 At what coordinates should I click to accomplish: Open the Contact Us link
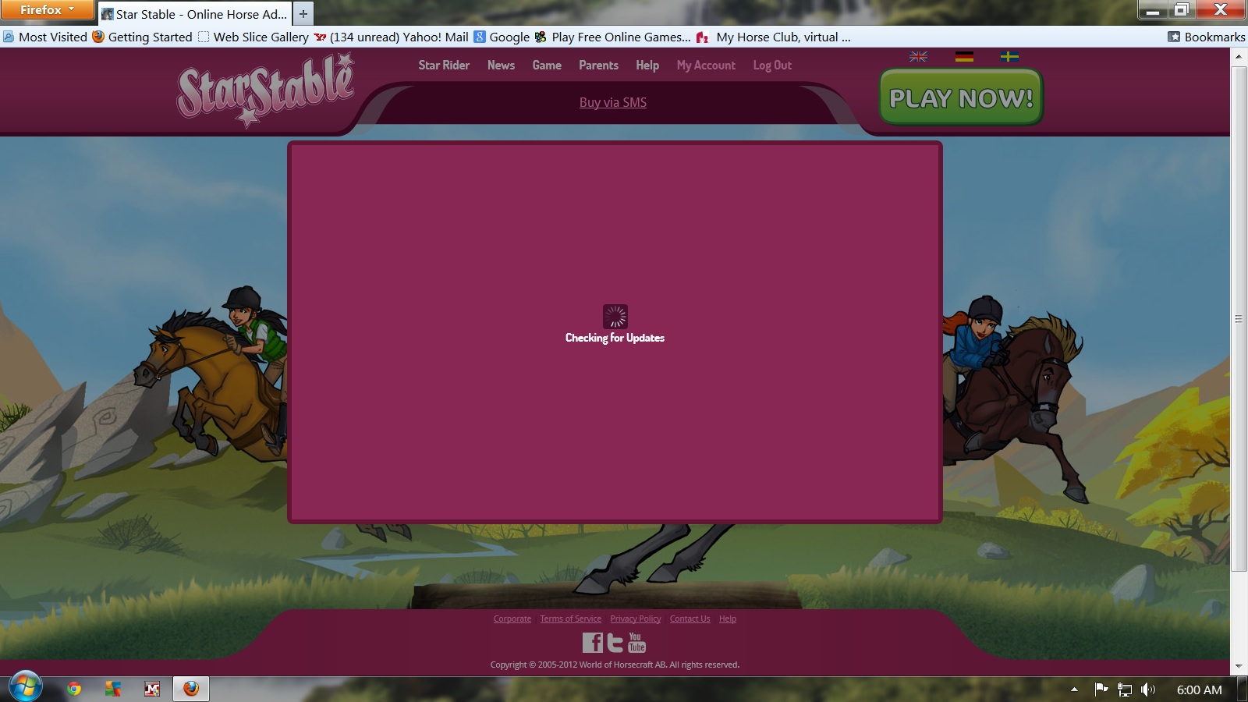coord(690,619)
